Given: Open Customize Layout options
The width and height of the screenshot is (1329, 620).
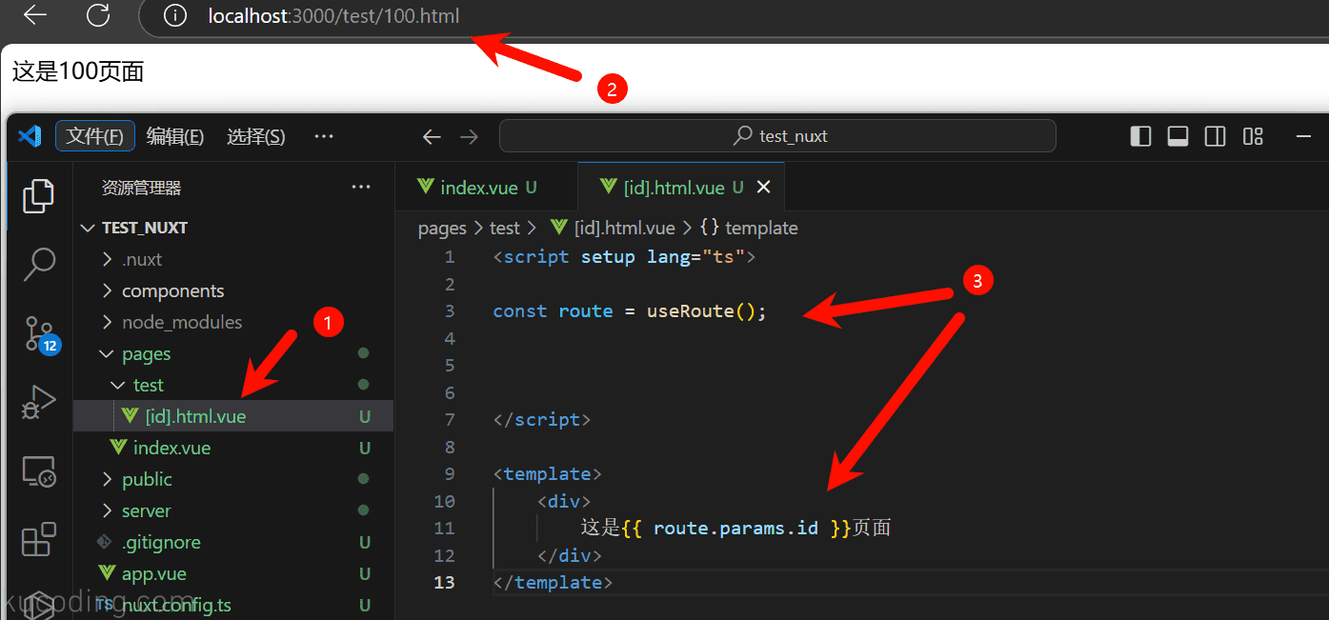Looking at the screenshot, I should [x=1253, y=136].
